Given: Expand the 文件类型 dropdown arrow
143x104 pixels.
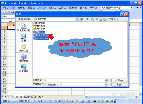Looking at the screenshot, I should click(x=106, y=85).
